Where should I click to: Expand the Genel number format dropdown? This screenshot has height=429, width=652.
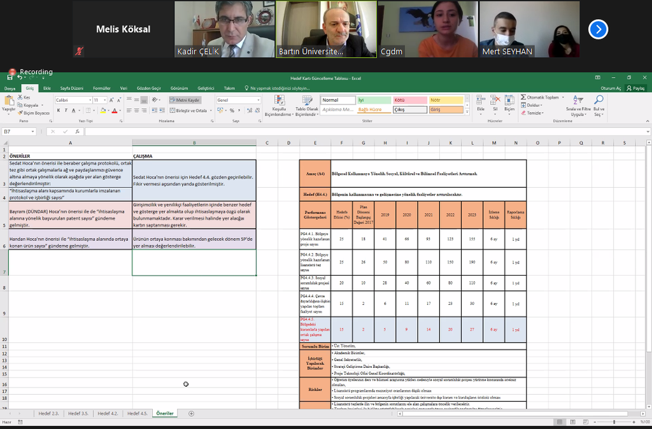click(x=258, y=101)
